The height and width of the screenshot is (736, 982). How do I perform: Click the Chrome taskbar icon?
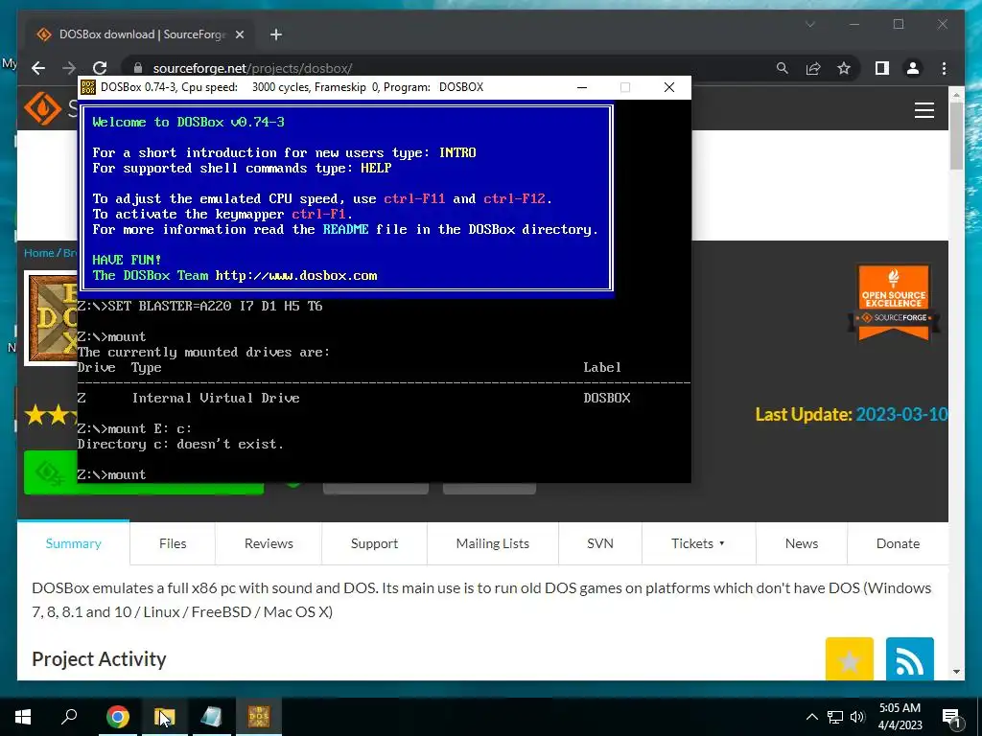118,717
